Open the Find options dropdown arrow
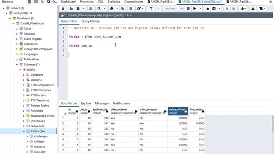 pyautogui.click(x=104, y=9)
